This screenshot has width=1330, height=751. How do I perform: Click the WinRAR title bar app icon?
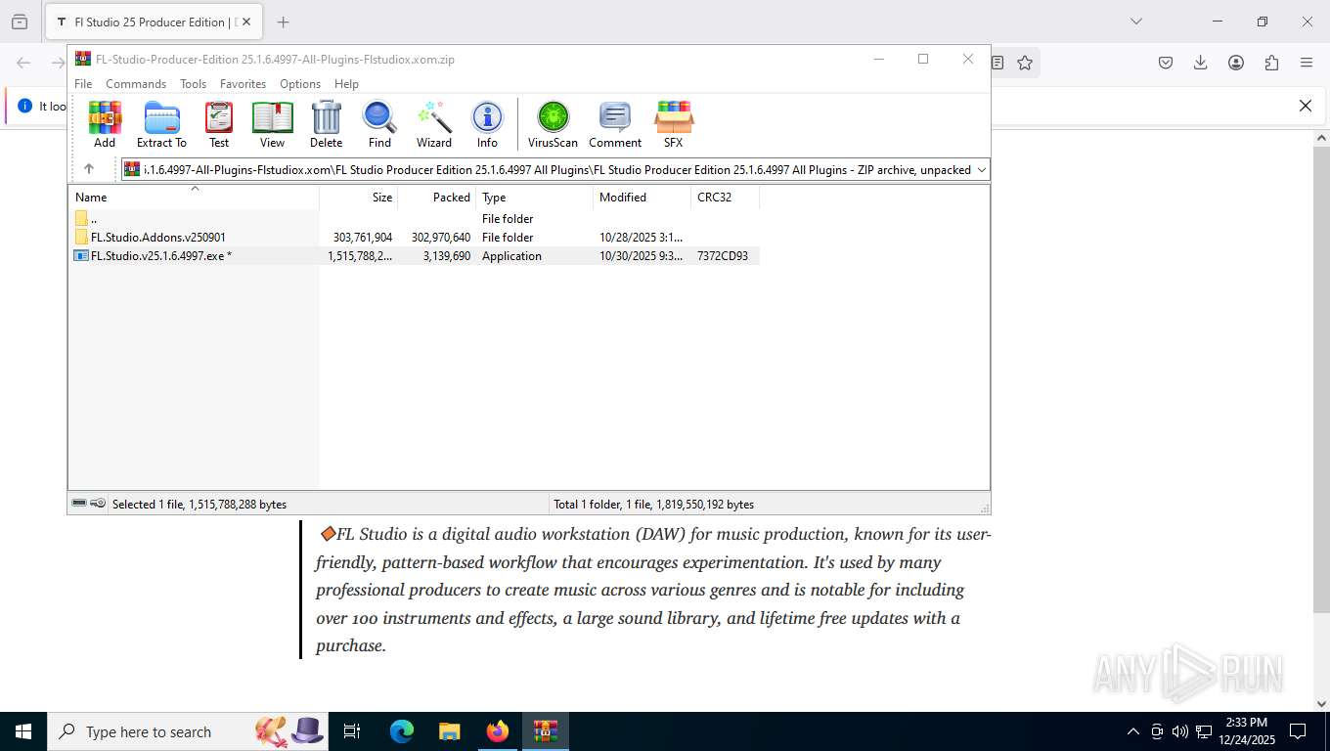[83, 59]
